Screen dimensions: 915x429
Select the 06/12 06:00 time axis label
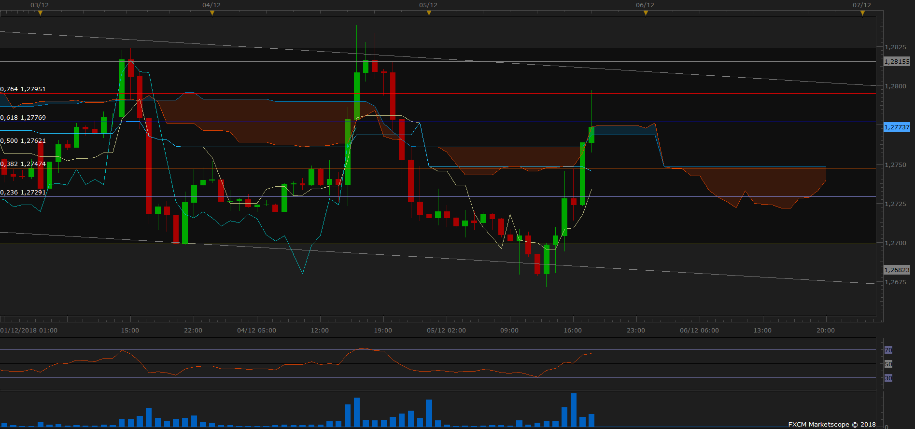click(699, 331)
